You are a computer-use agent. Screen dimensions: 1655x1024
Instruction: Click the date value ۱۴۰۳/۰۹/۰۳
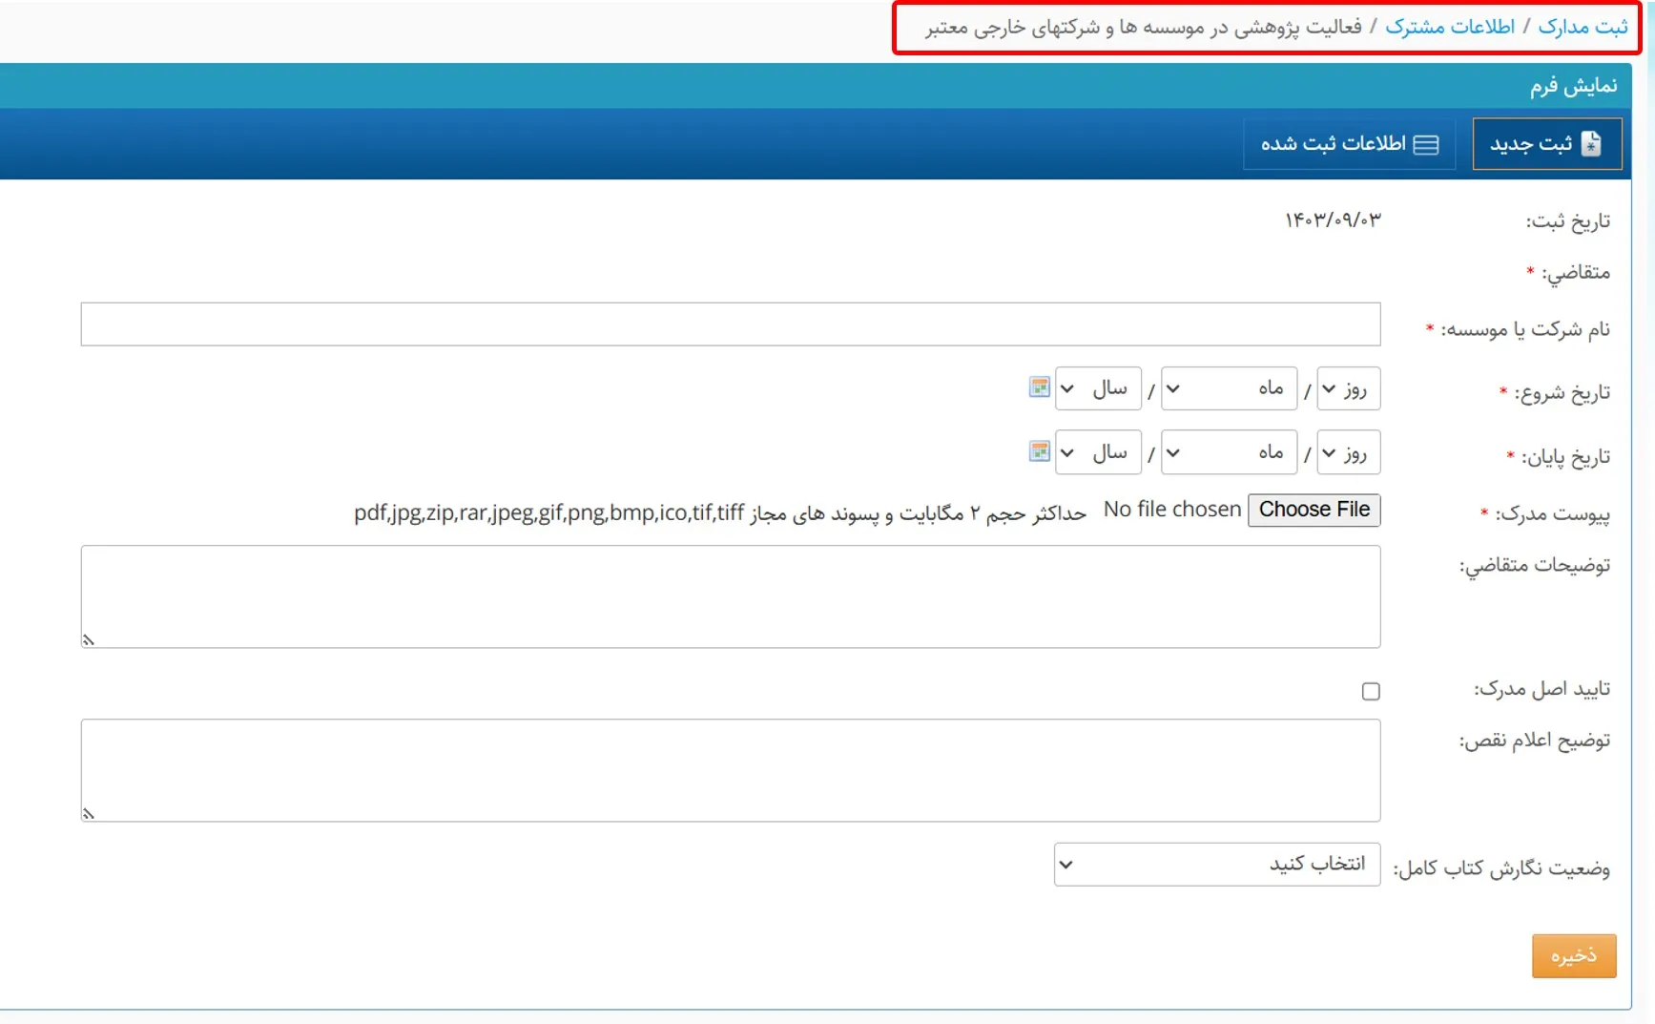click(x=1333, y=220)
